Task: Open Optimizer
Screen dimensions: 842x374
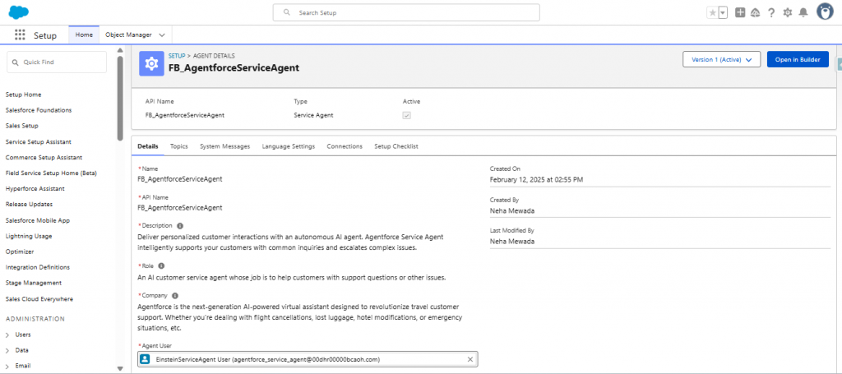Action: [x=20, y=252]
